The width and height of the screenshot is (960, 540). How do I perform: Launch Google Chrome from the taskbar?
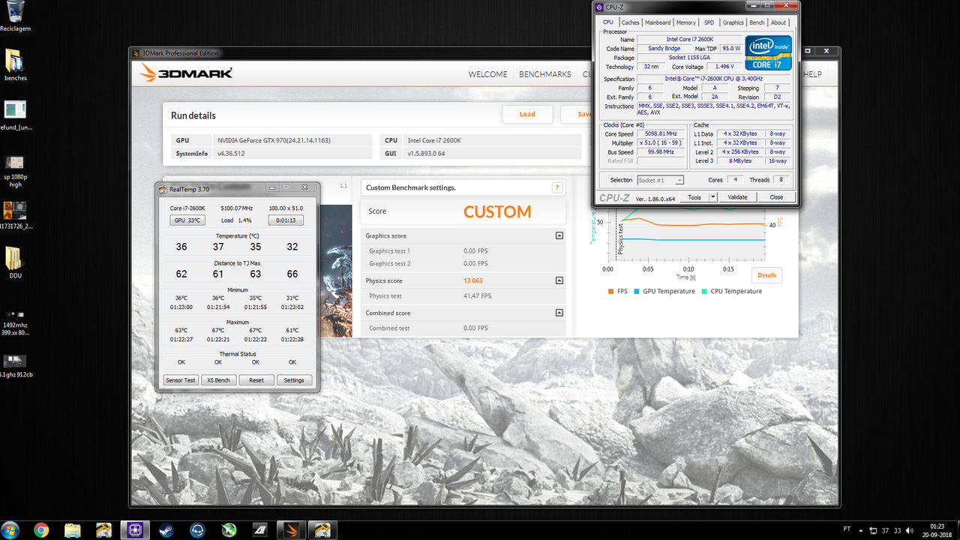(41, 530)
